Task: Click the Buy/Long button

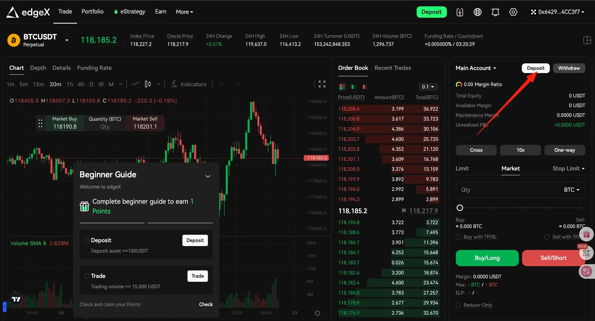Action: click(x=487, y=258)
